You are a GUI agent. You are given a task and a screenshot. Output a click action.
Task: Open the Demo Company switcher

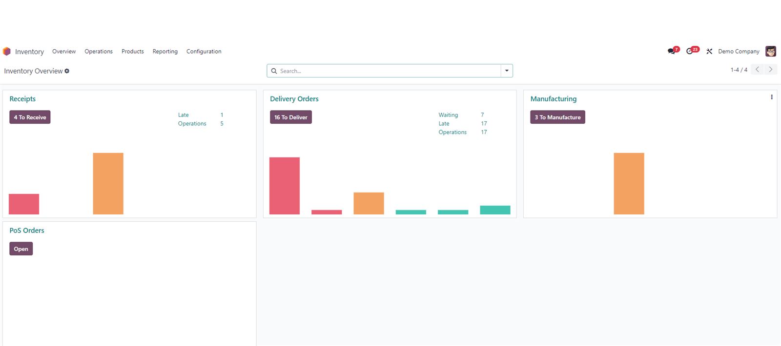click(739, 51)
